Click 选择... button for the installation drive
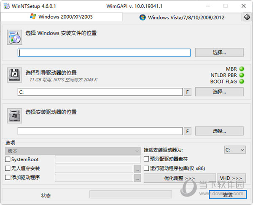The height and width of the screenshot is (205, 253). [x=219, y=131]
